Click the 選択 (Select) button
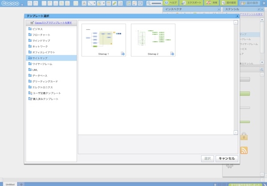Image resolution: width=267 pixels, height=186 pixels. coord(207,158)
